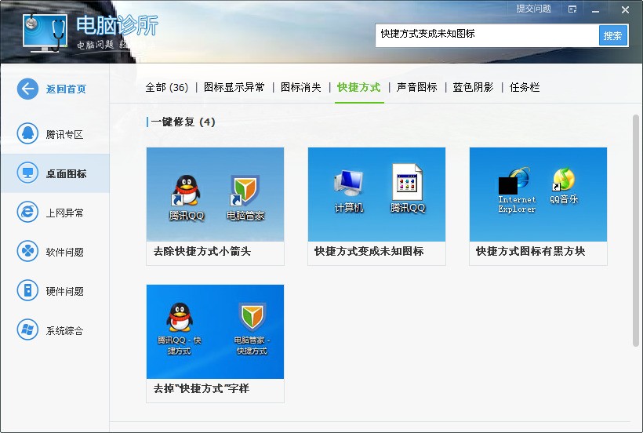Switch to the 图标显示异常 tab

pyautogui.click(x=234, y=87)
